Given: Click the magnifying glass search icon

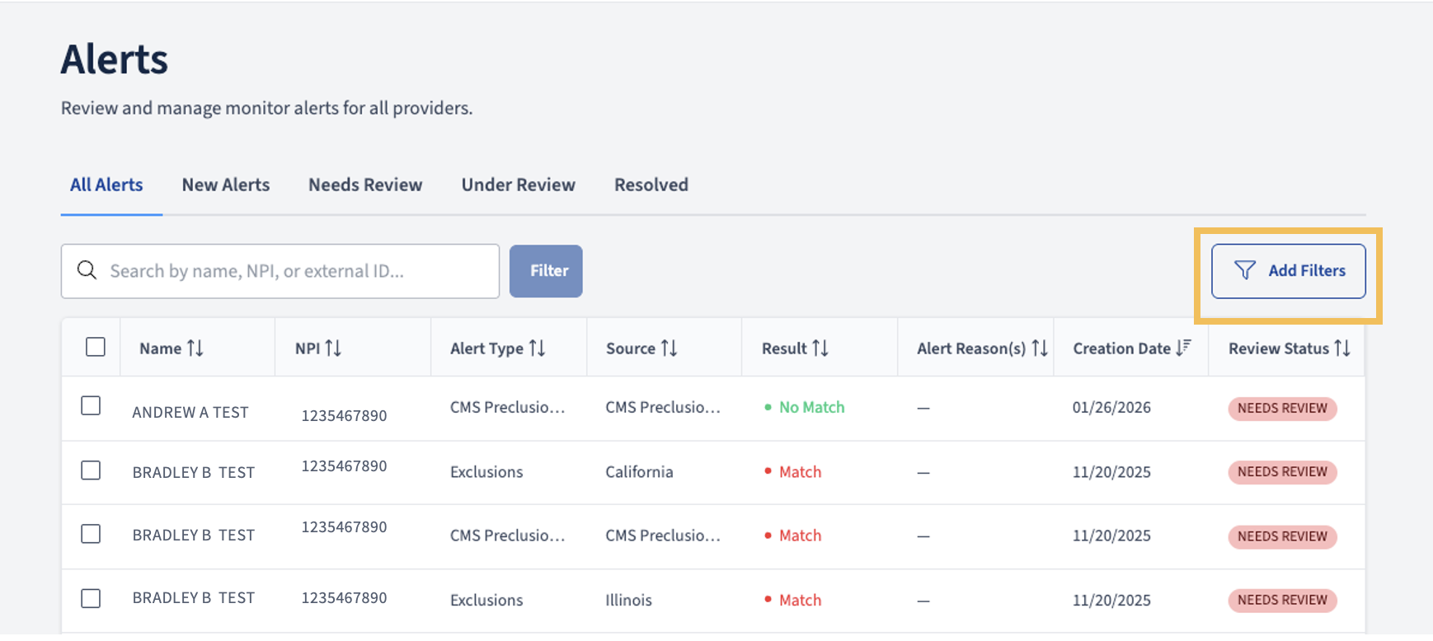Looking at the screenshot, I should point(87,270).
